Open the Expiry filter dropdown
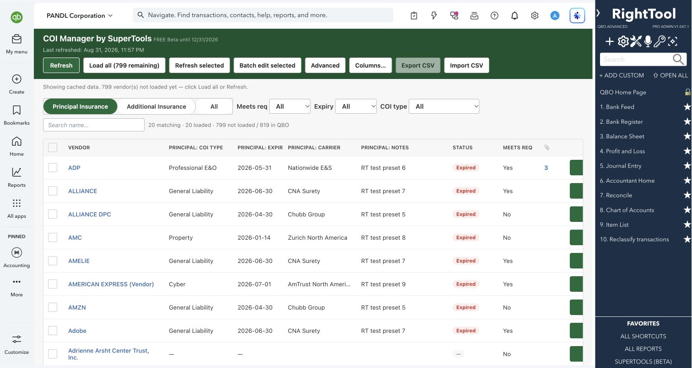The width and height of the screenshot is (692, 368). pos(356,106)
